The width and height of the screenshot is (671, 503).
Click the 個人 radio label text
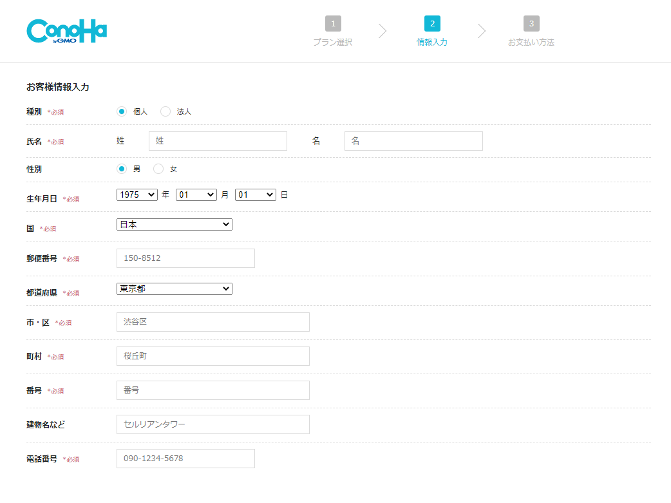pyautogui.click(x=140, y=111)
